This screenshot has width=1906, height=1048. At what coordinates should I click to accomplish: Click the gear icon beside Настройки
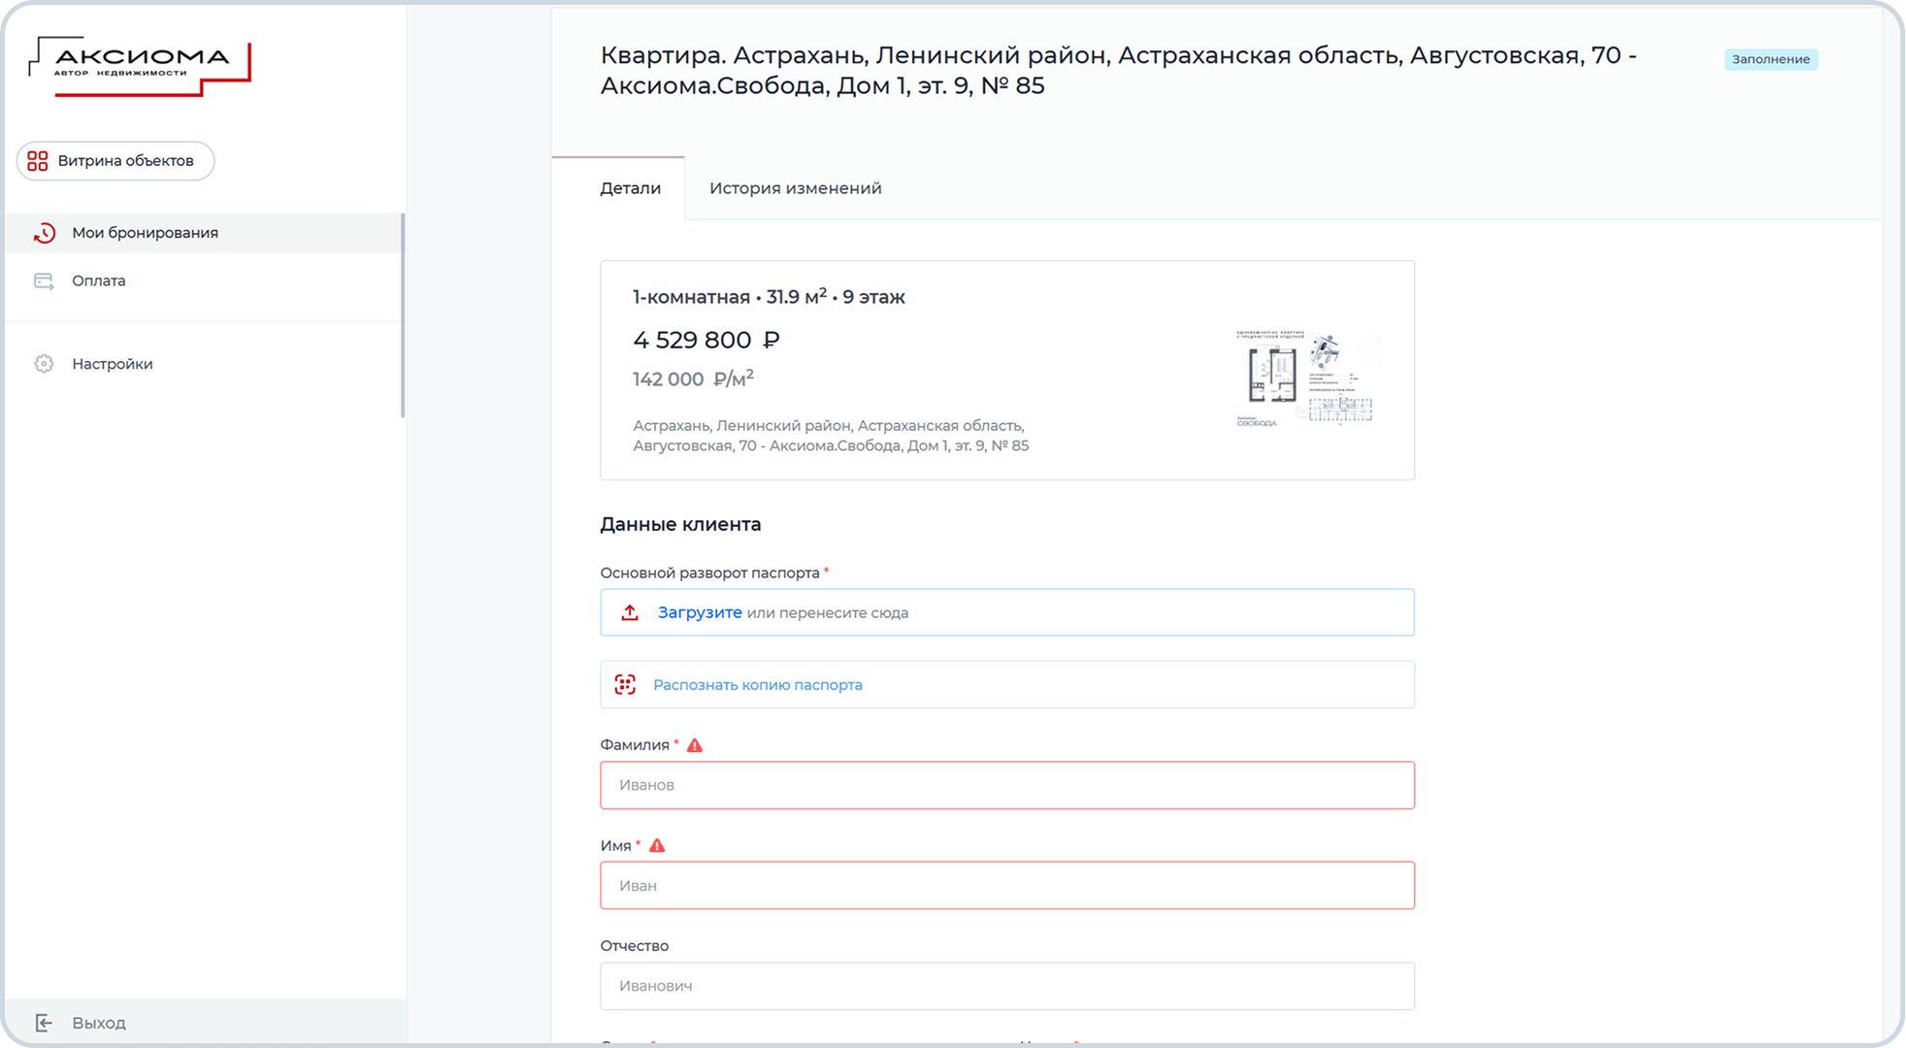coord(44,364)
